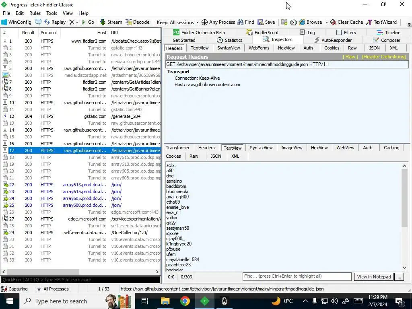Viewport: 412px width, 309px height.
Task: Open the Keep: All sessions dropdown
Action: [177, 23]
